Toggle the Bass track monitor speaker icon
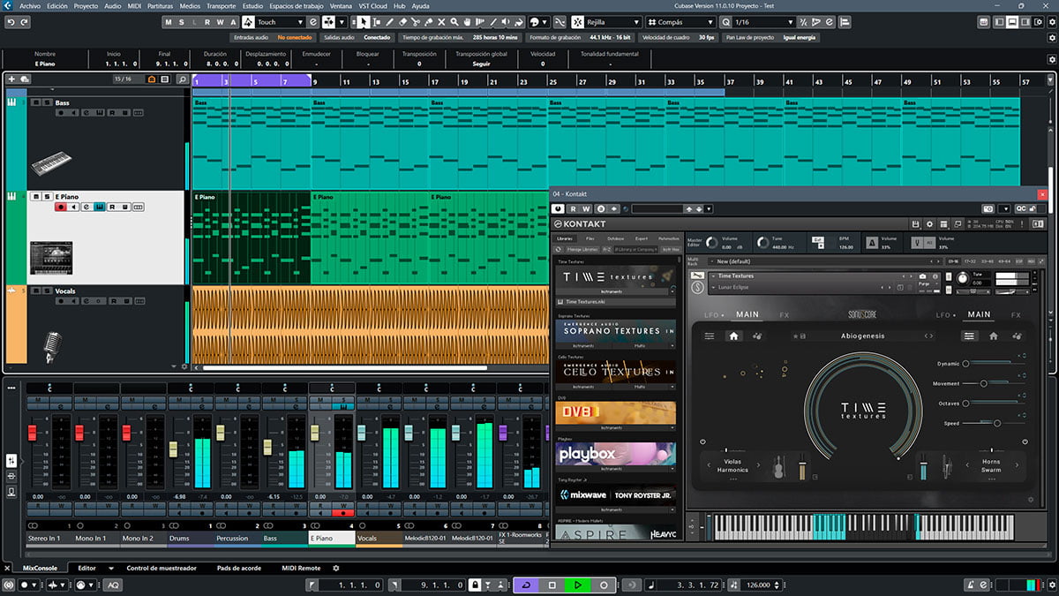This screenshot has height=596, width=1059. pos(75,112)
